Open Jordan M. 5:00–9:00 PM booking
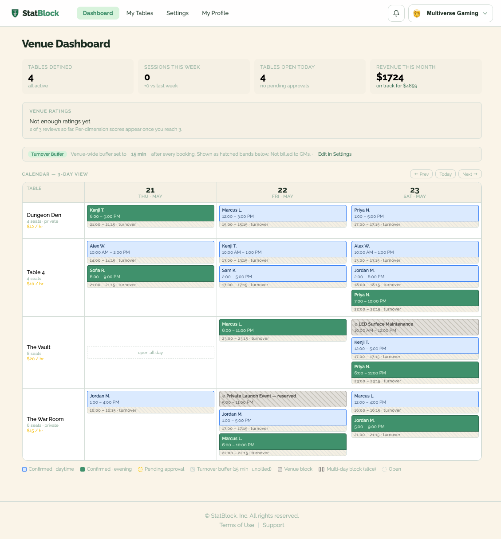The width and height of the screenshot is (501, 539). coord(415,423)
